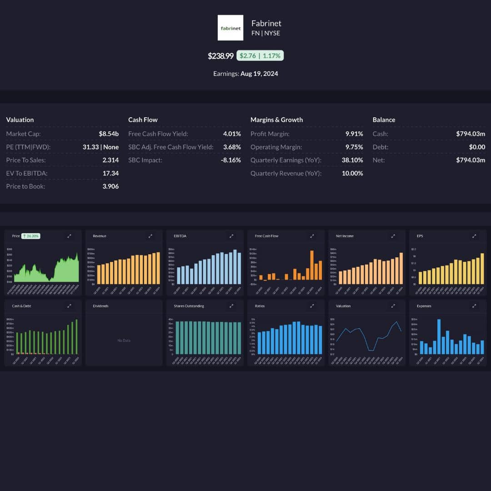Click the Cash Flow section heading
The width and height of the screenshot is (491, 491).
pos(143,120)
